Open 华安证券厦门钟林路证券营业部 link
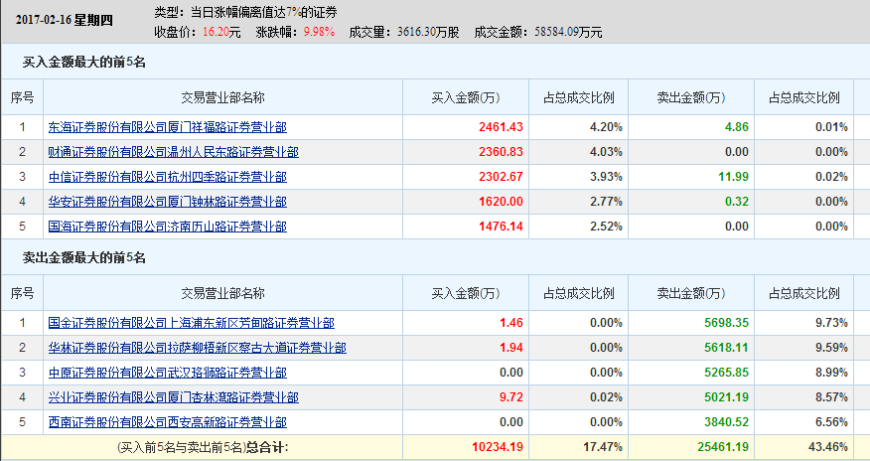Screen dimensions: 870x461 (168, 202)
